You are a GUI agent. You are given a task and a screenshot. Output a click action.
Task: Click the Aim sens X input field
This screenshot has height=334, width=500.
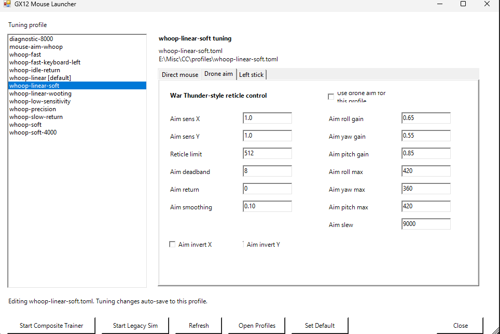267,118
